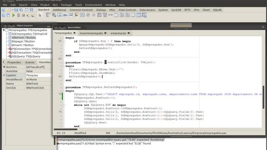Select the pointer selection tool in palette
This screenshot has width=267, height=150.
click(40, 15)
